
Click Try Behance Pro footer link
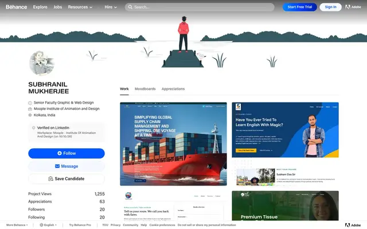[80, 225]
